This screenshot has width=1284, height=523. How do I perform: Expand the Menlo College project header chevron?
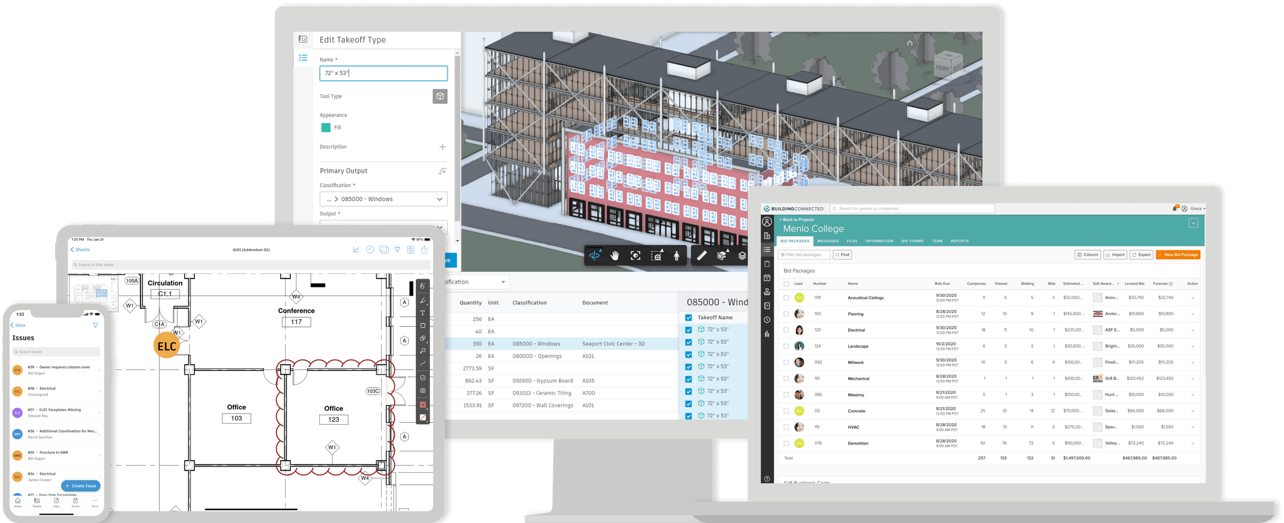click(x=1193, y=223)
